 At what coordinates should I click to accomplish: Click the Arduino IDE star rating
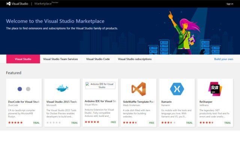click(92, 122)
